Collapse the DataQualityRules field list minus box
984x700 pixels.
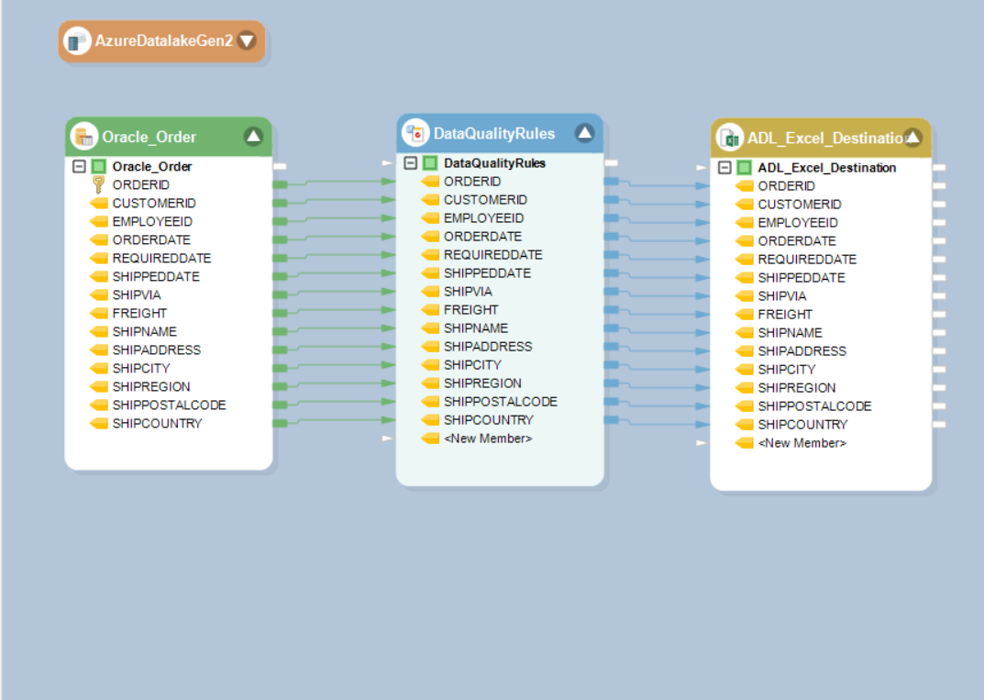click(409, 162)
